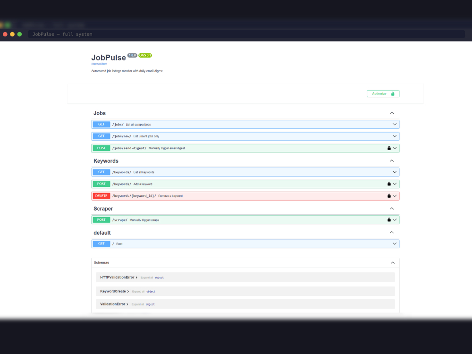Collapse the Jobs section

391,113
